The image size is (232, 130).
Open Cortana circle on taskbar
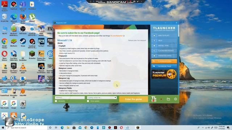tap(50, 127)
